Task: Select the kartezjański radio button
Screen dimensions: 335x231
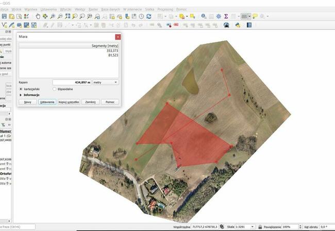Action: click(x=21, y=89)
